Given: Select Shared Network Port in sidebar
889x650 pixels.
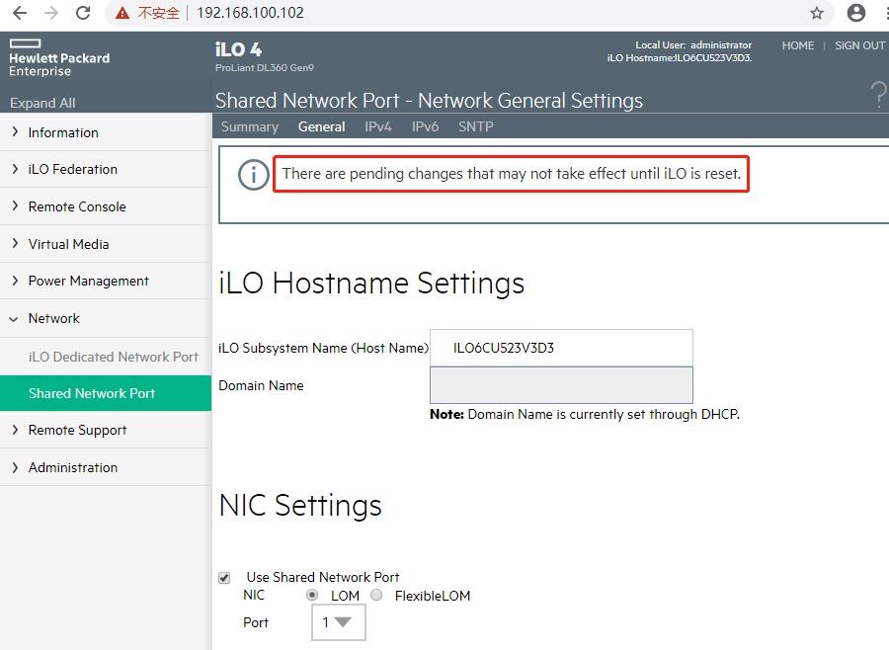Looking at the screenshot, I should (x=91, y=392).
